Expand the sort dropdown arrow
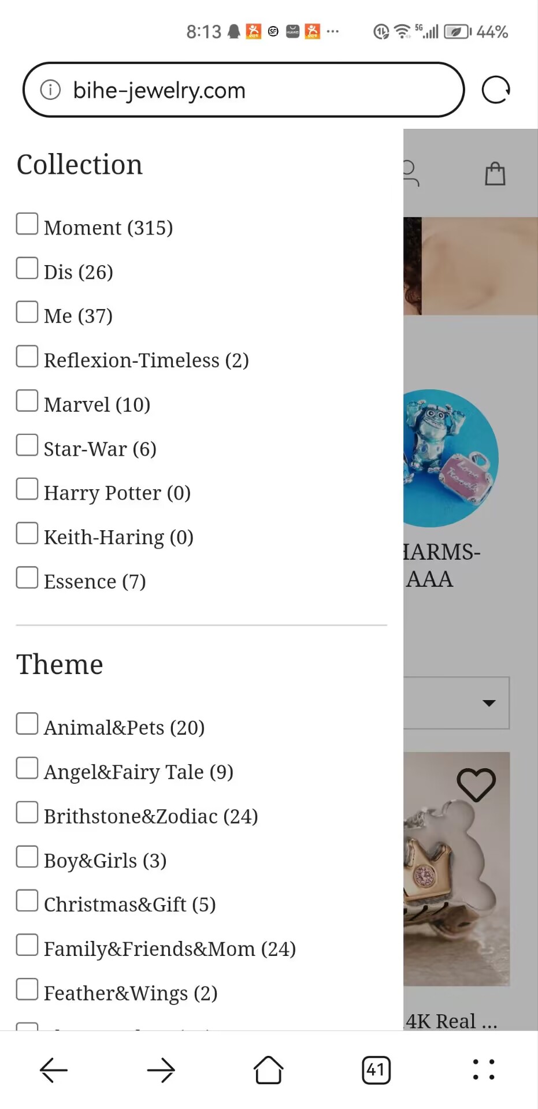The image size is (538, 1109). coord(489,703)
